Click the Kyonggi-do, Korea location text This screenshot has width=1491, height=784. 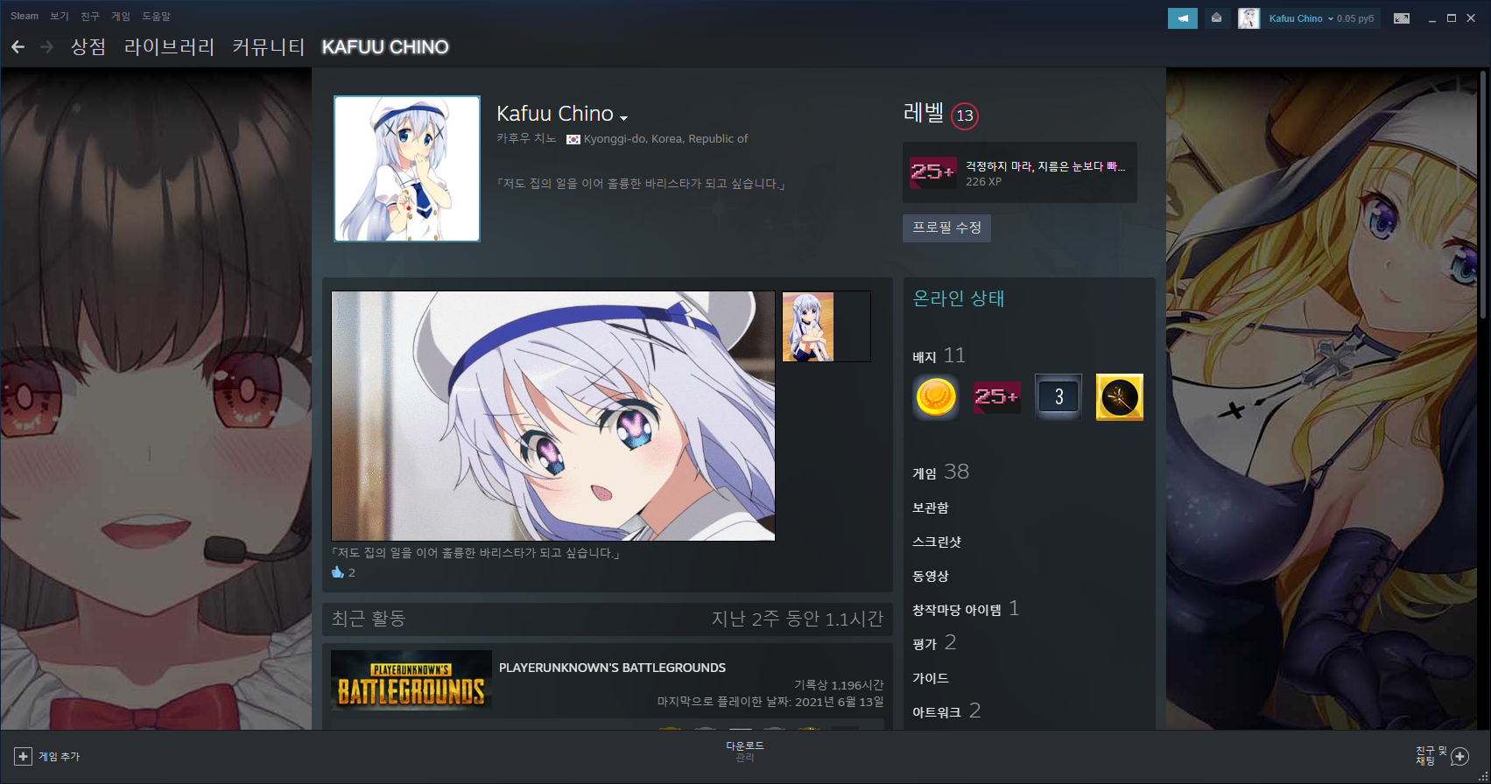pyautogui.click(x=665, y=139)
